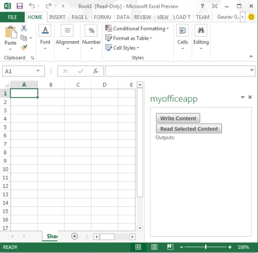Viewport: 258px width, 253px height.
Task: Click horizontal scrollbar right arrow
Action: [132, 237]
